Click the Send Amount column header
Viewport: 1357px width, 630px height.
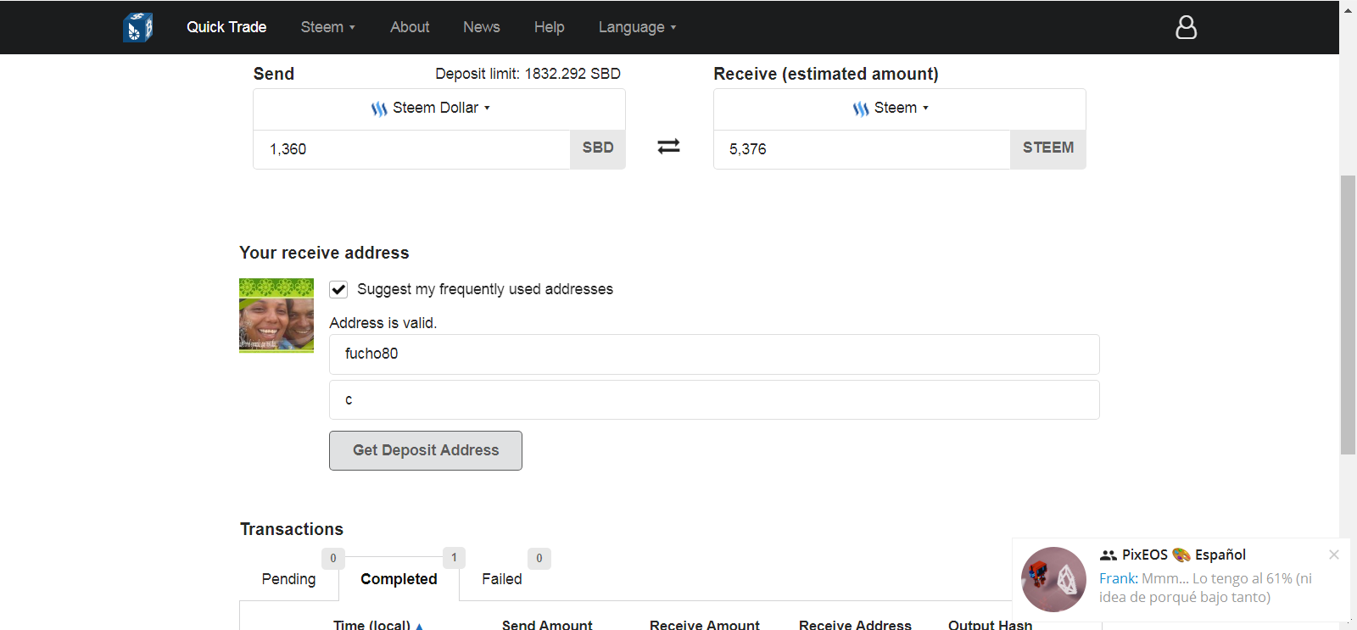[x=547, y=625]
